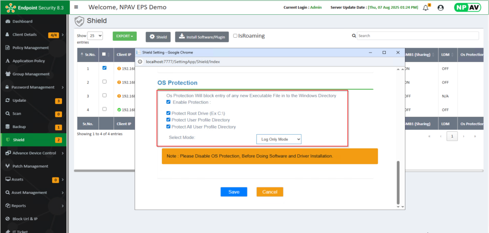Screen dimensions: 489x233
Task: Expand the EXPORT dropdown button
Action: pos(125,36)
